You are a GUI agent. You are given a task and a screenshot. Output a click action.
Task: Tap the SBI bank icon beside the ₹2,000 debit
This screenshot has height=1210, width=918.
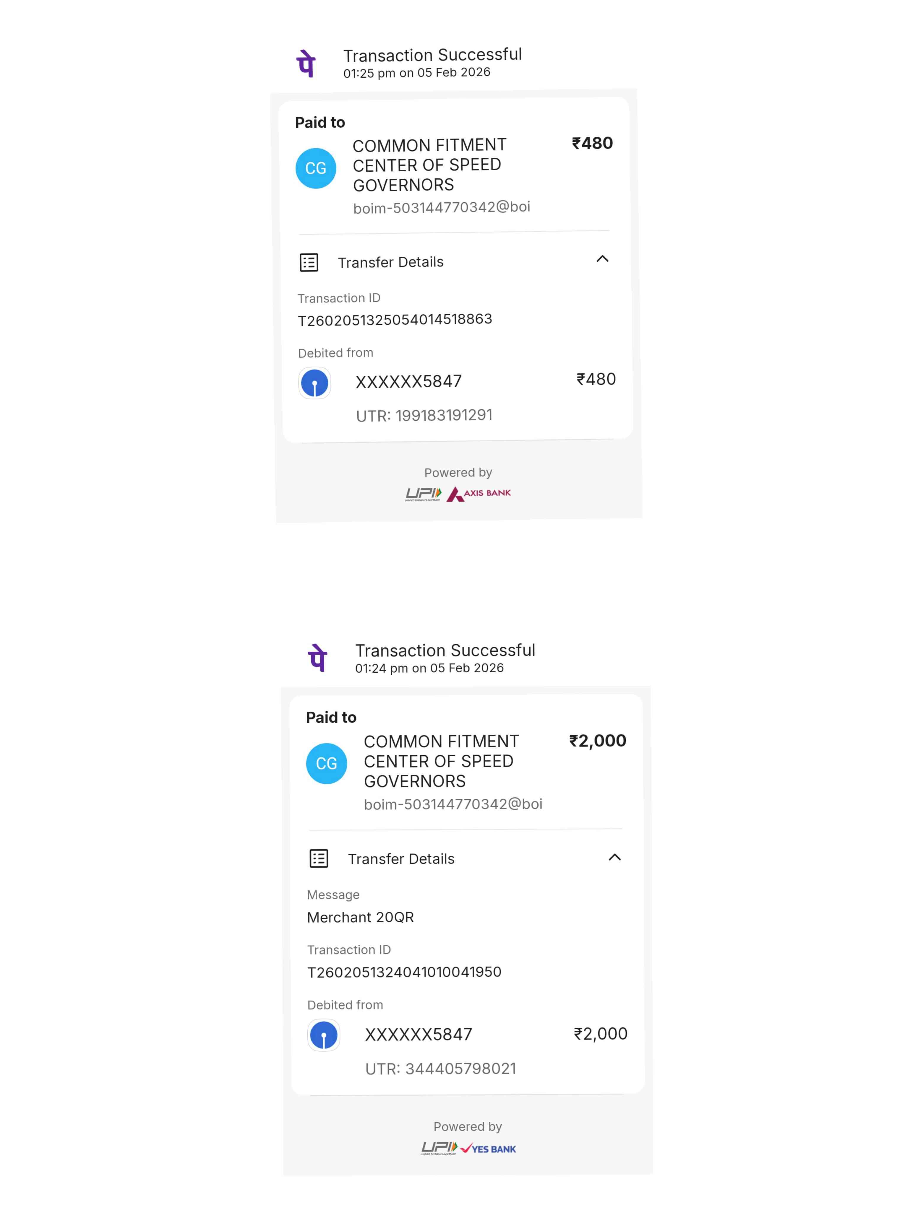point(324,1035)
